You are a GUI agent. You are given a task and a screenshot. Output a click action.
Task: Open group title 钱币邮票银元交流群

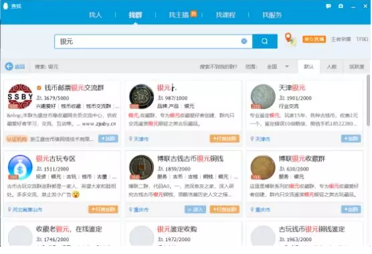[x=74, y=88]
